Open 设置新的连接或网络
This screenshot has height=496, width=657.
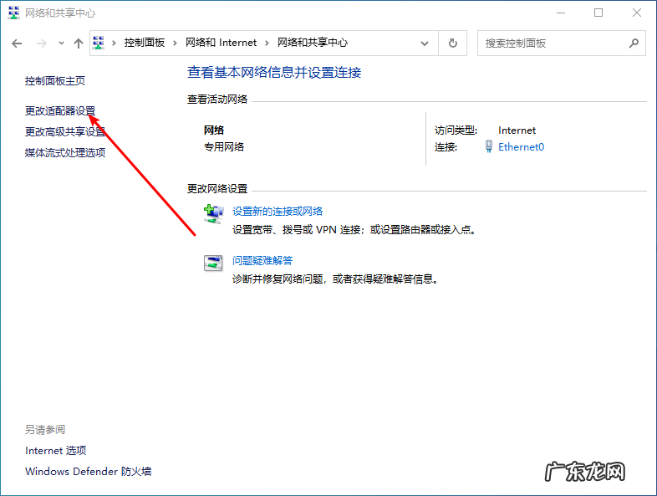click(278, 212)
